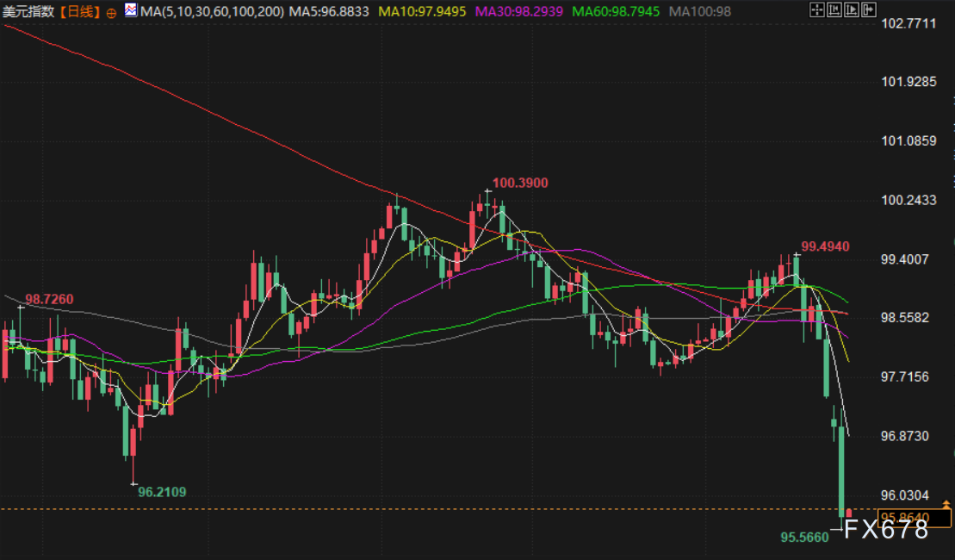Click the 95.5660 lowest price label

click(x=804, y=537)
